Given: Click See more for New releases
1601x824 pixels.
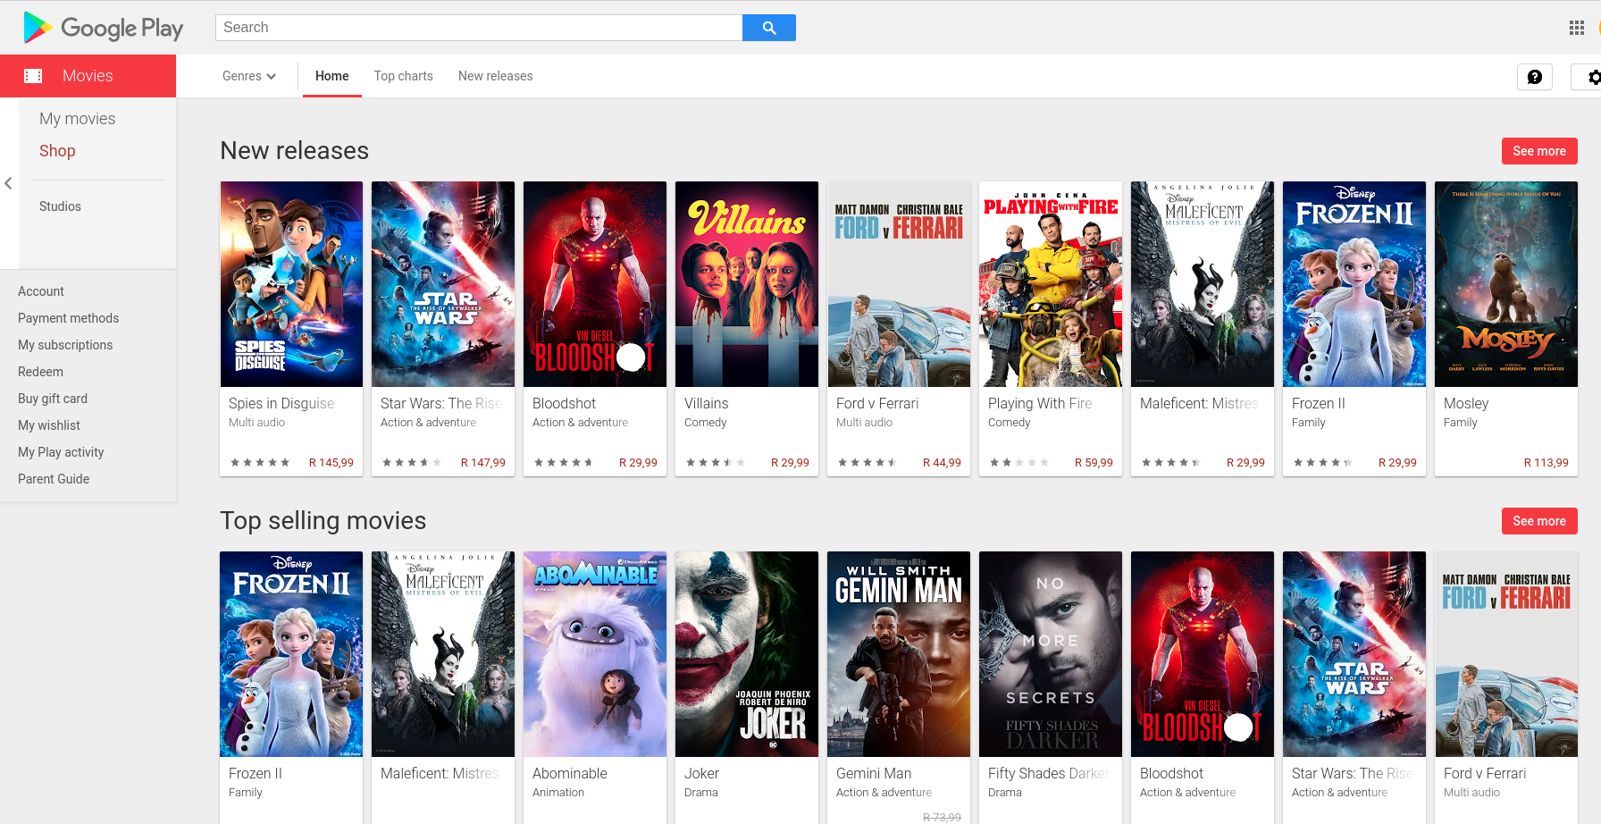Looking at the screenshot, I should (1539, 151).
